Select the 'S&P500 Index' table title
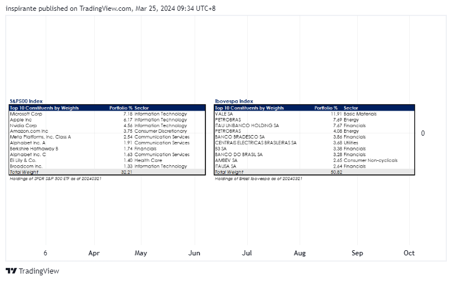The width and height of the screenshot is (452, 281). click(x=26, y=101)
